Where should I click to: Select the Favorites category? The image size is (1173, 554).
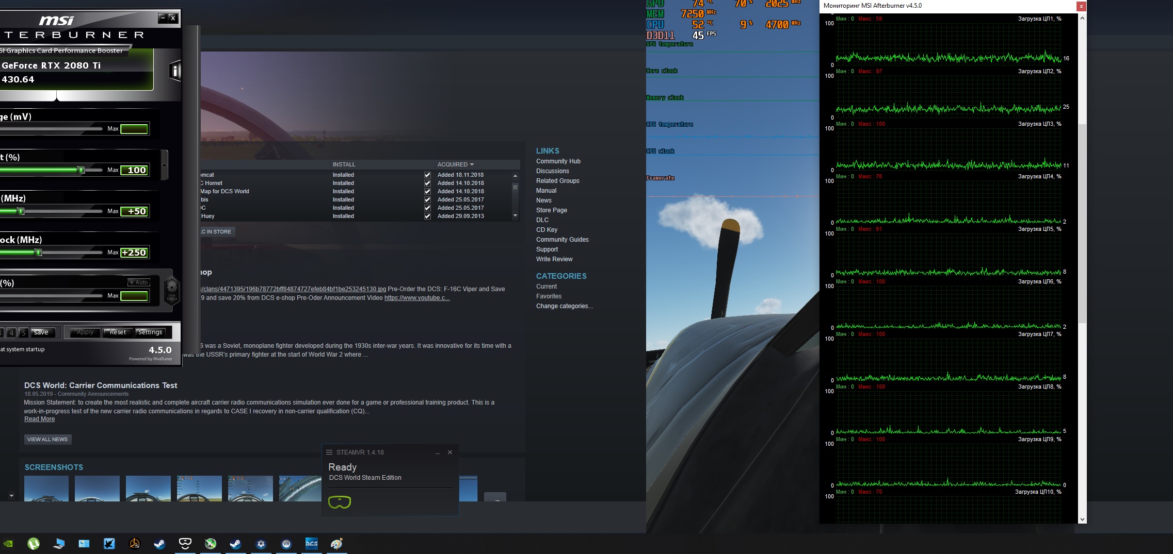549,296
